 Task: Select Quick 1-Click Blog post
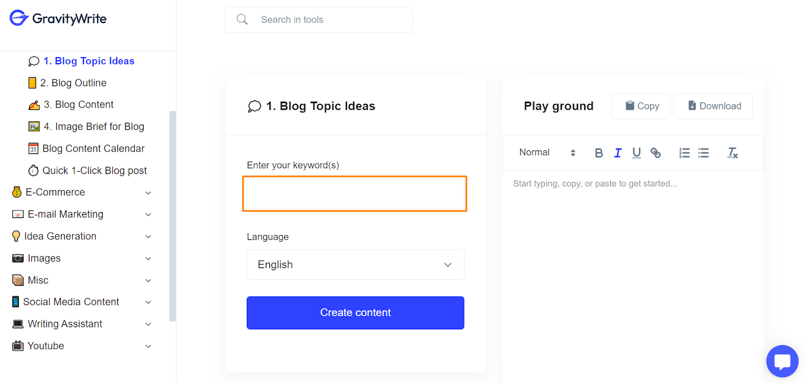(87, 171)
